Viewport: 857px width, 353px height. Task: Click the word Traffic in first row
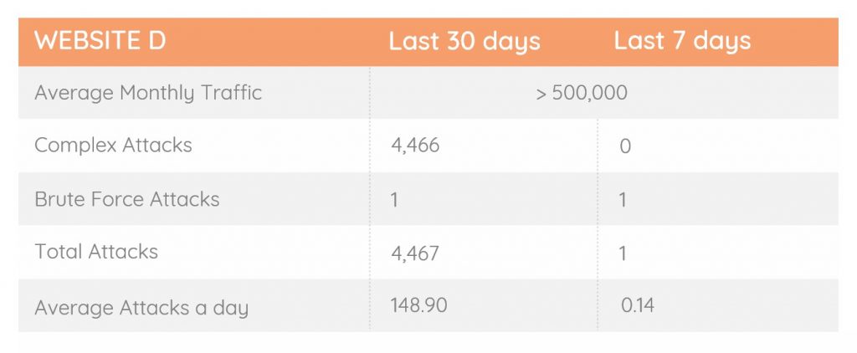[232, 92]
